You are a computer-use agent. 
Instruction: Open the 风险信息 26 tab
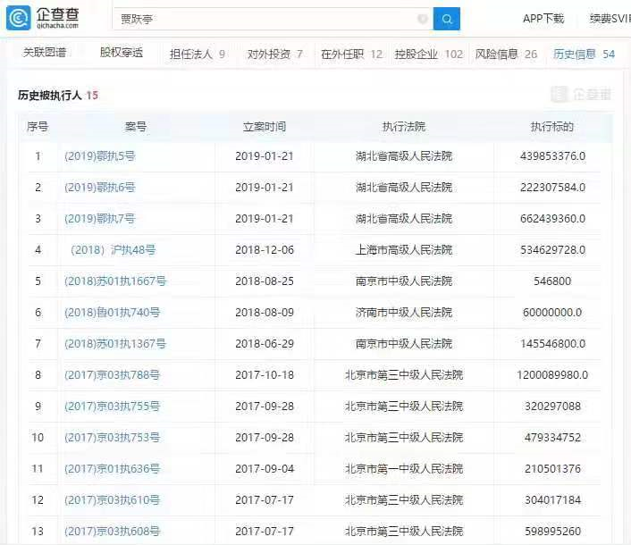coord(506,54)
